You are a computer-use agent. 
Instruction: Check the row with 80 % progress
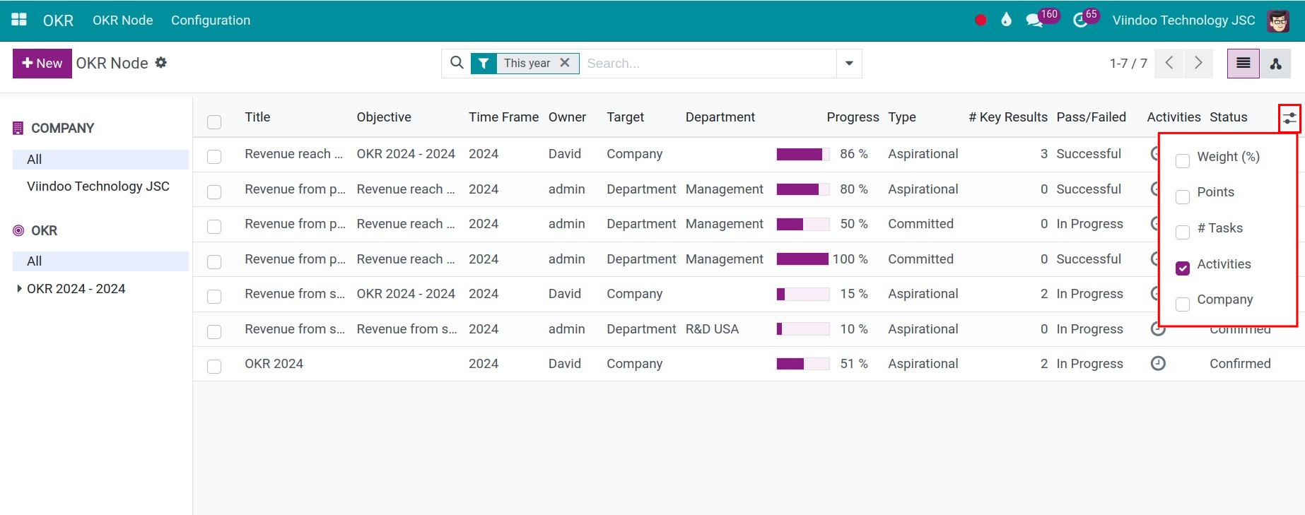[x=214, y=191]
